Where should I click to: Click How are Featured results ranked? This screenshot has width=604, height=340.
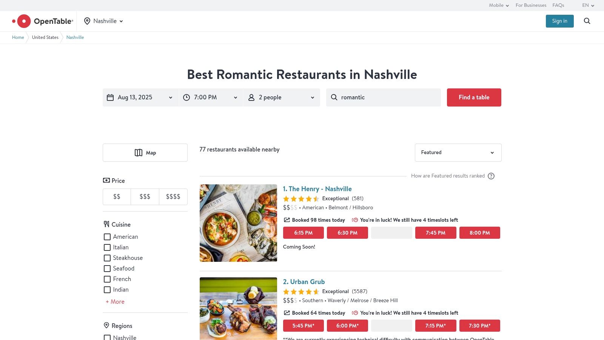[448, 176]
